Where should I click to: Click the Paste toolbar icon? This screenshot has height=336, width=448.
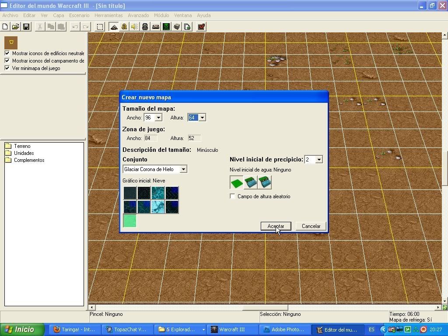tap(61, 27)
